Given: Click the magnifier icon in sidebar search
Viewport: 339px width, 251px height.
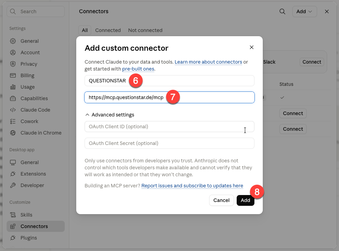Looking at the screenshot, I should click(x=13, y=11).
